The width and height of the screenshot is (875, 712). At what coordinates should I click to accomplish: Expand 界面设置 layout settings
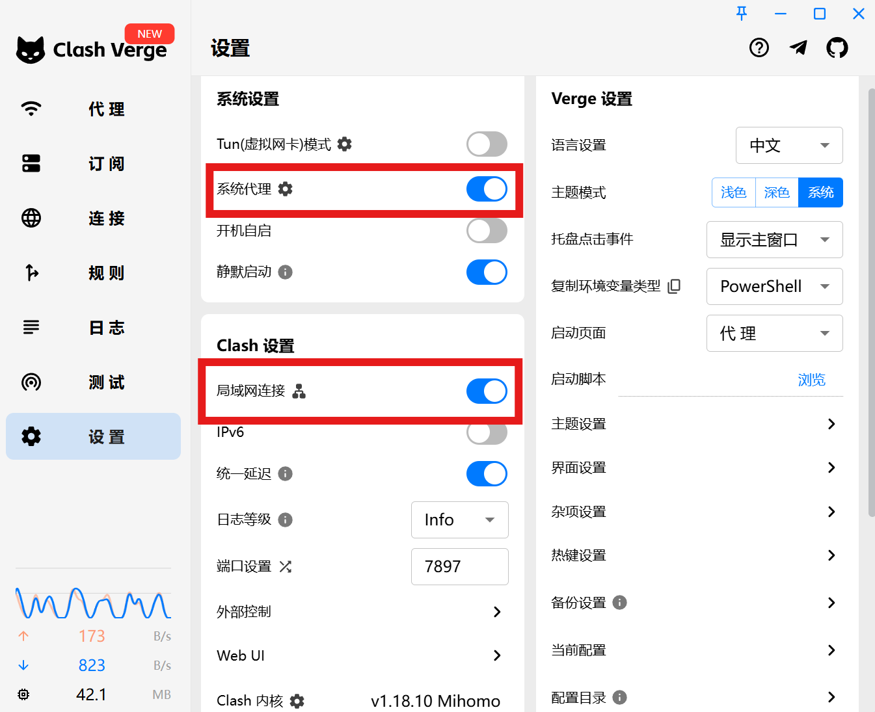point(697,468)
